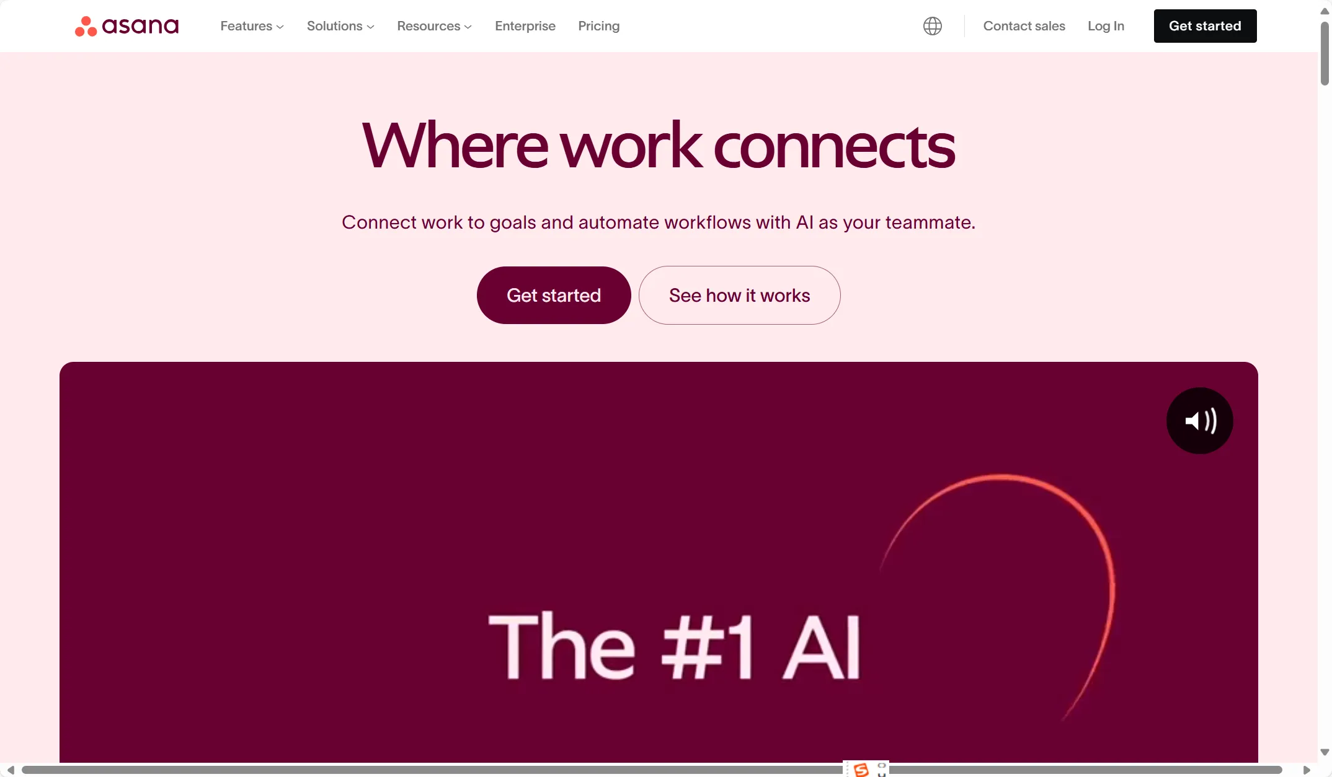Click the Get started primary button
Screen dimensions: 1332x777
[554, 294]
